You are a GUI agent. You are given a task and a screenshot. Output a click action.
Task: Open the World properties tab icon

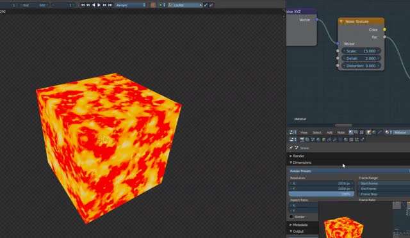(318, 139)
